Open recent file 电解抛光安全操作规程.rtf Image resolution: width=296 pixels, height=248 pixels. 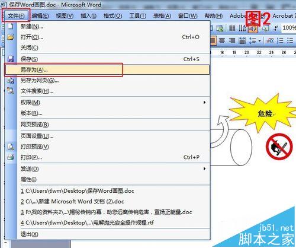[107, 222]
